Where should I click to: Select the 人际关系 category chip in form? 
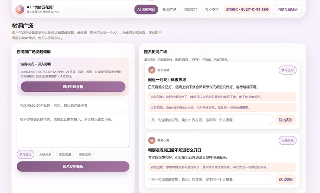pos(45,154)
